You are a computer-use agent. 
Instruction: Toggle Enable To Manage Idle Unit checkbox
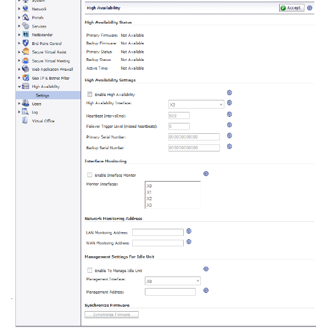(89, 270)
